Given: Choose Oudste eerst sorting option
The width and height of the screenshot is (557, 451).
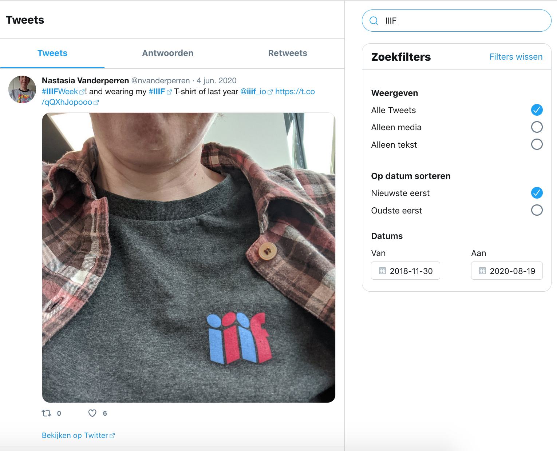Looking at the screenshot, I should [537, 210].
